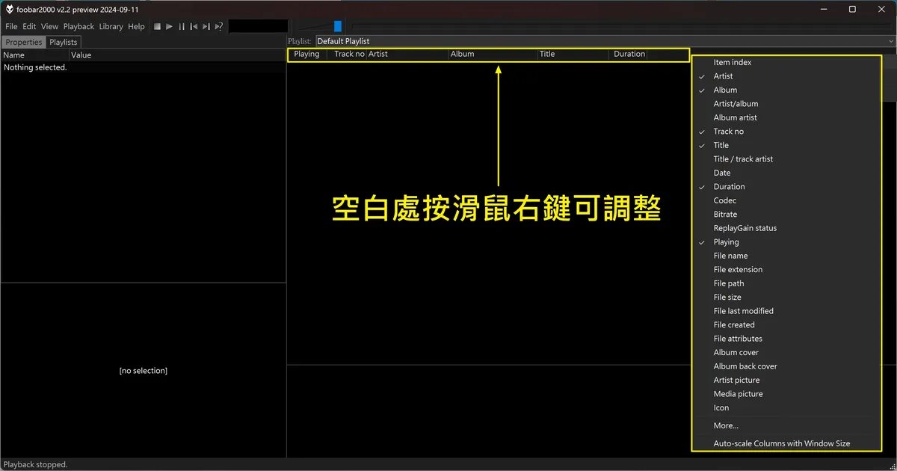Screen dimensions: 897x471
Task: Enable the File size column
Action: [786, 298]
